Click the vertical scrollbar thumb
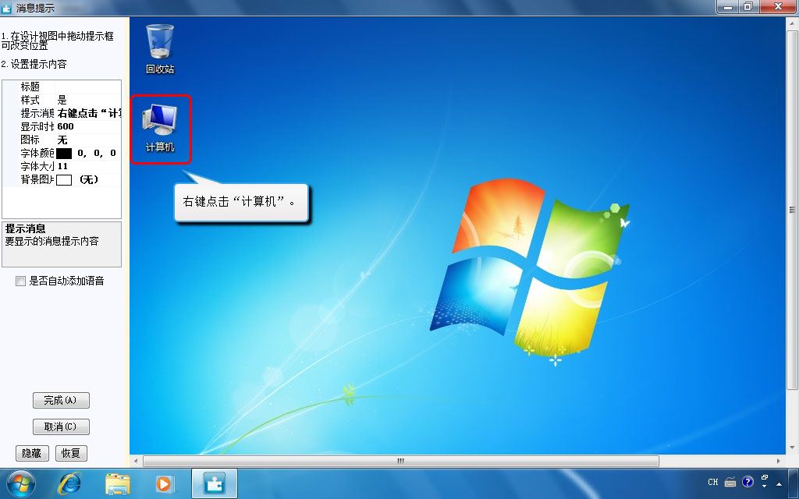This screenshot has height=499, width=799. 793,210
